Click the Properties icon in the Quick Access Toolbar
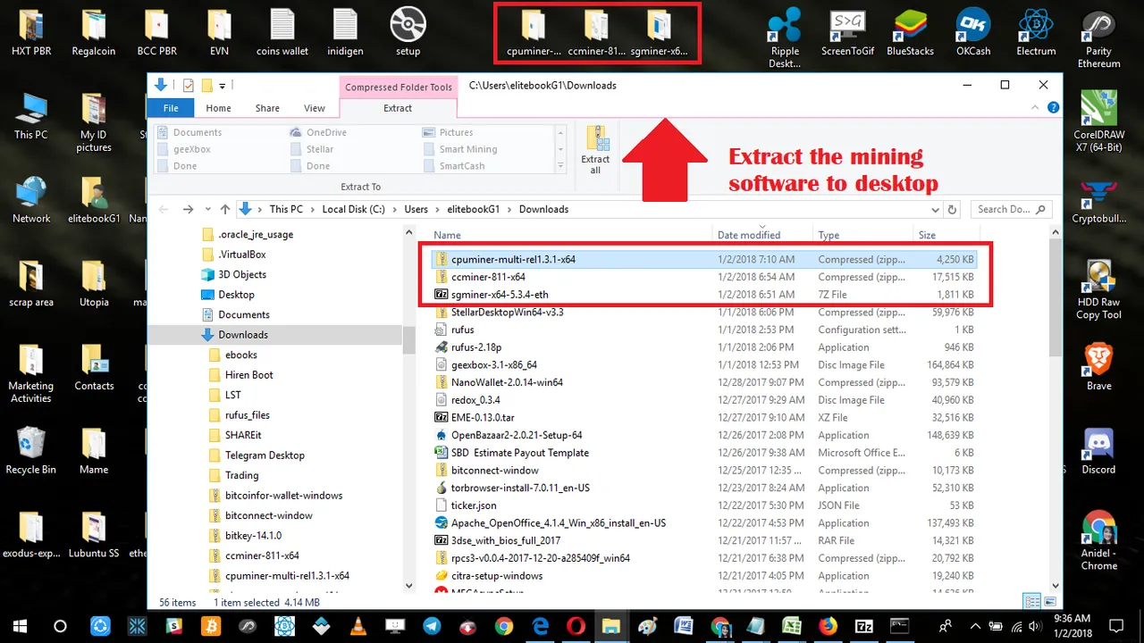The width and height of the screenshot is (1144, 643). pyautogui.click(x=188, y=86)
